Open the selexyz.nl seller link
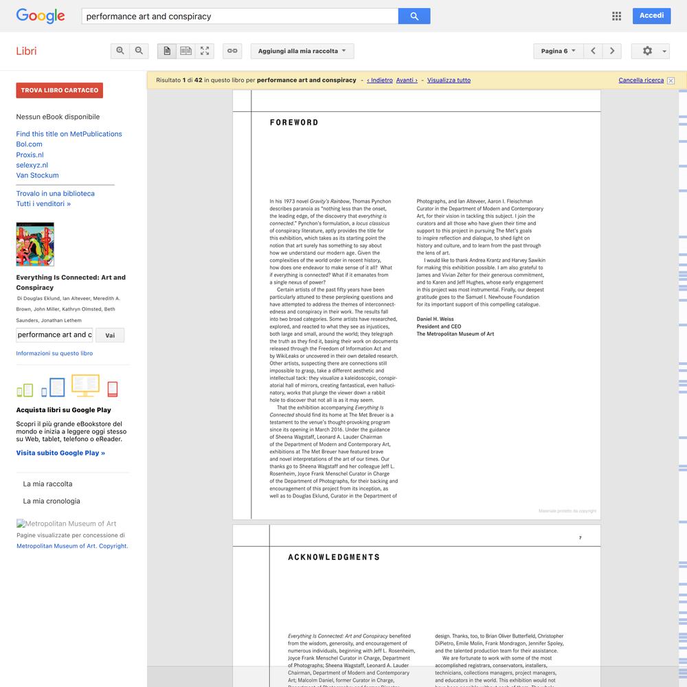 click(x=32, y=165)
